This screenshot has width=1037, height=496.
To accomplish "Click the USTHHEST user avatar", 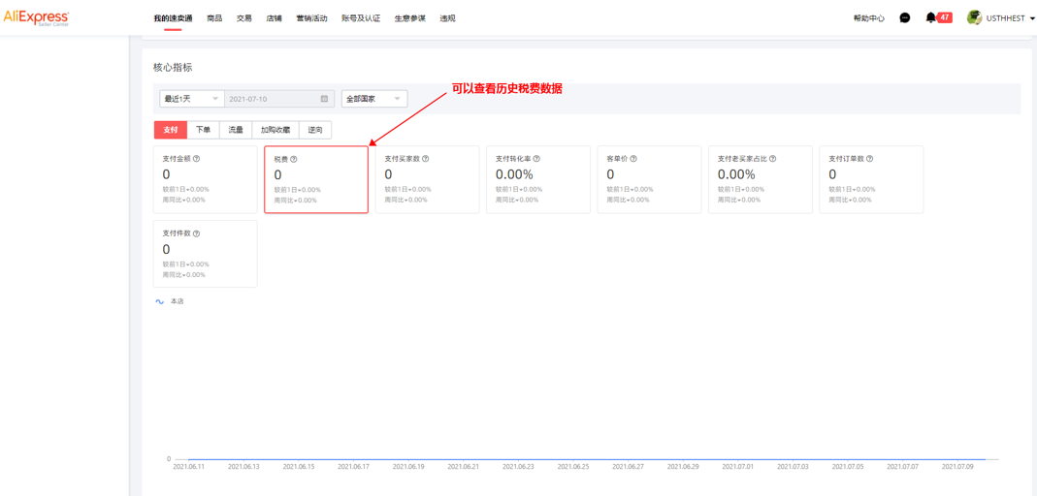I will coord(974,17).
